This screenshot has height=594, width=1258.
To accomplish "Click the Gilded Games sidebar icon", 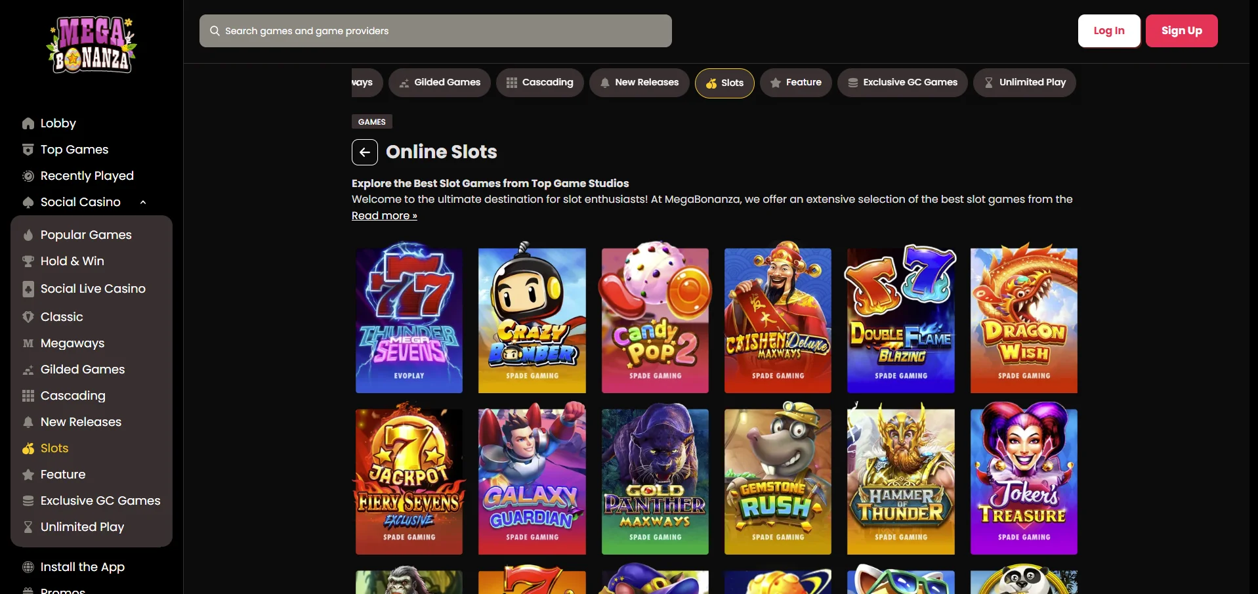I will pyautogui.click(x=28, y=370).
